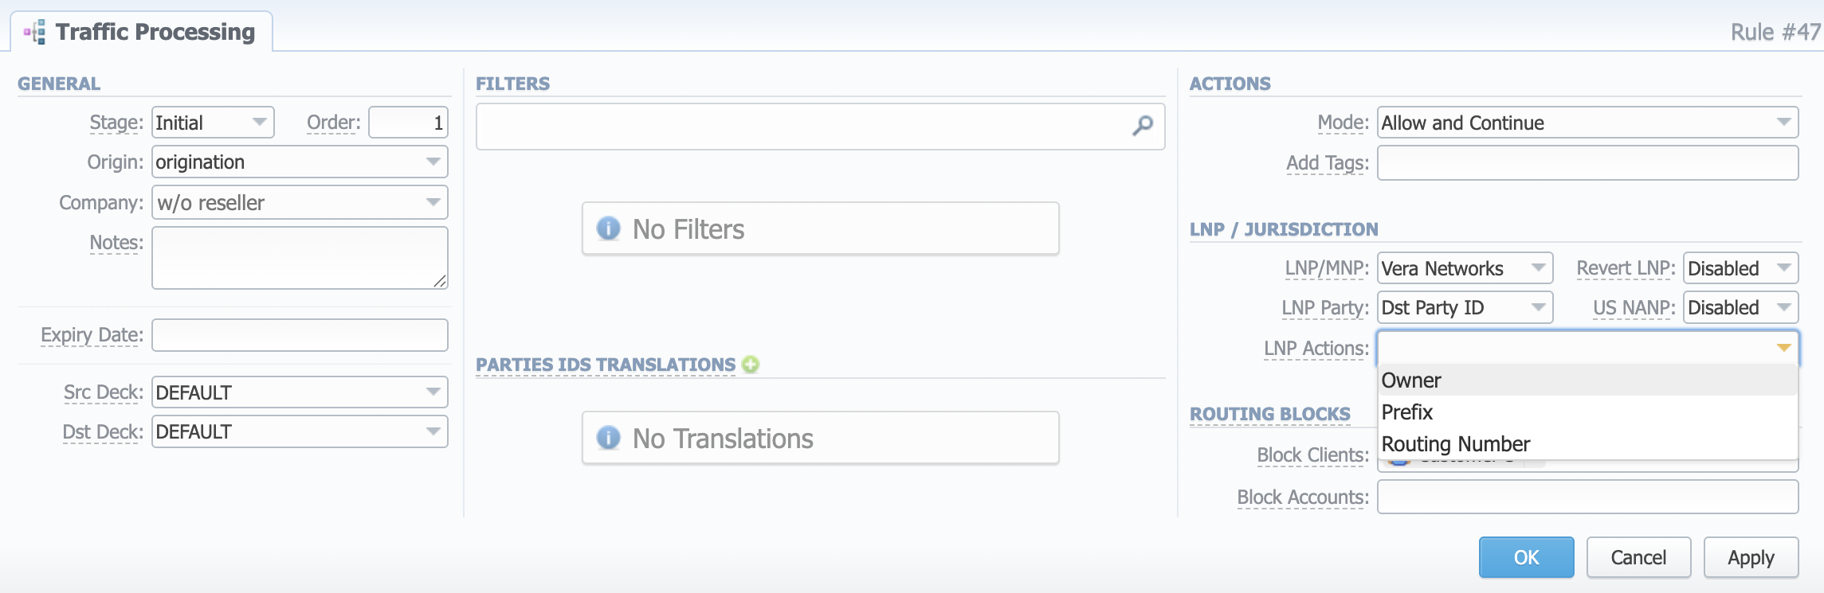The image size is (1824, 593).
Task: Click the Apply button
Action: [x=1751, y=557]
